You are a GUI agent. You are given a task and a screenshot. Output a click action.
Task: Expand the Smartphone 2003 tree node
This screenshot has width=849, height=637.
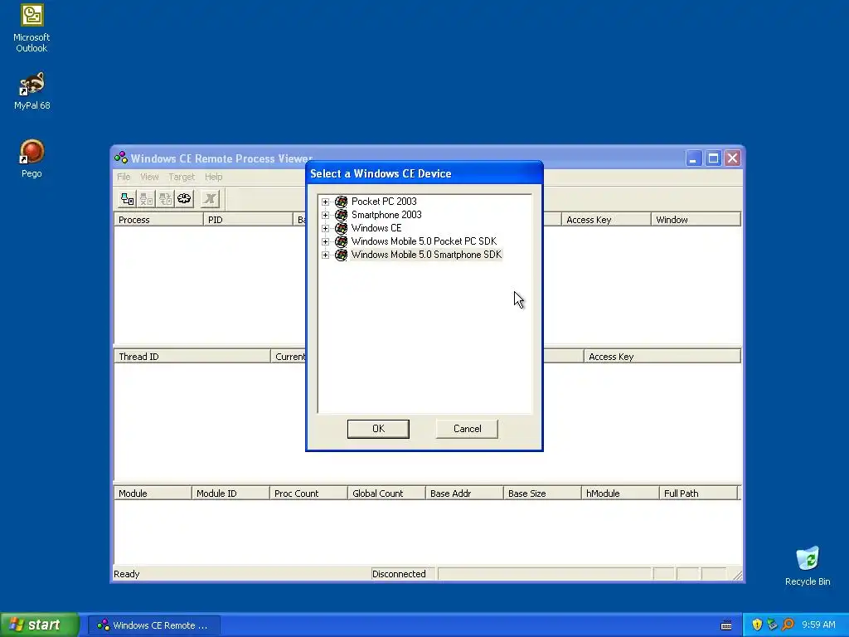tap(325, 215)
